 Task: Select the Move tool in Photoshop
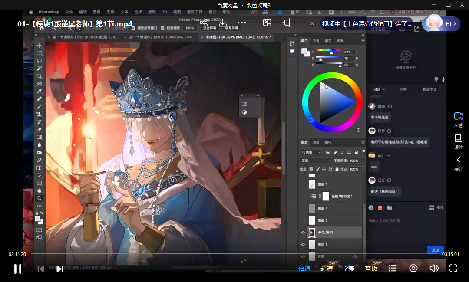point(39,46)
